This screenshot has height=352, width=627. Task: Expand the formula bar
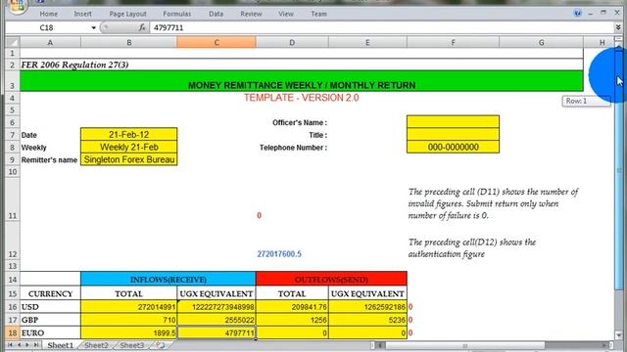[618, 27]
